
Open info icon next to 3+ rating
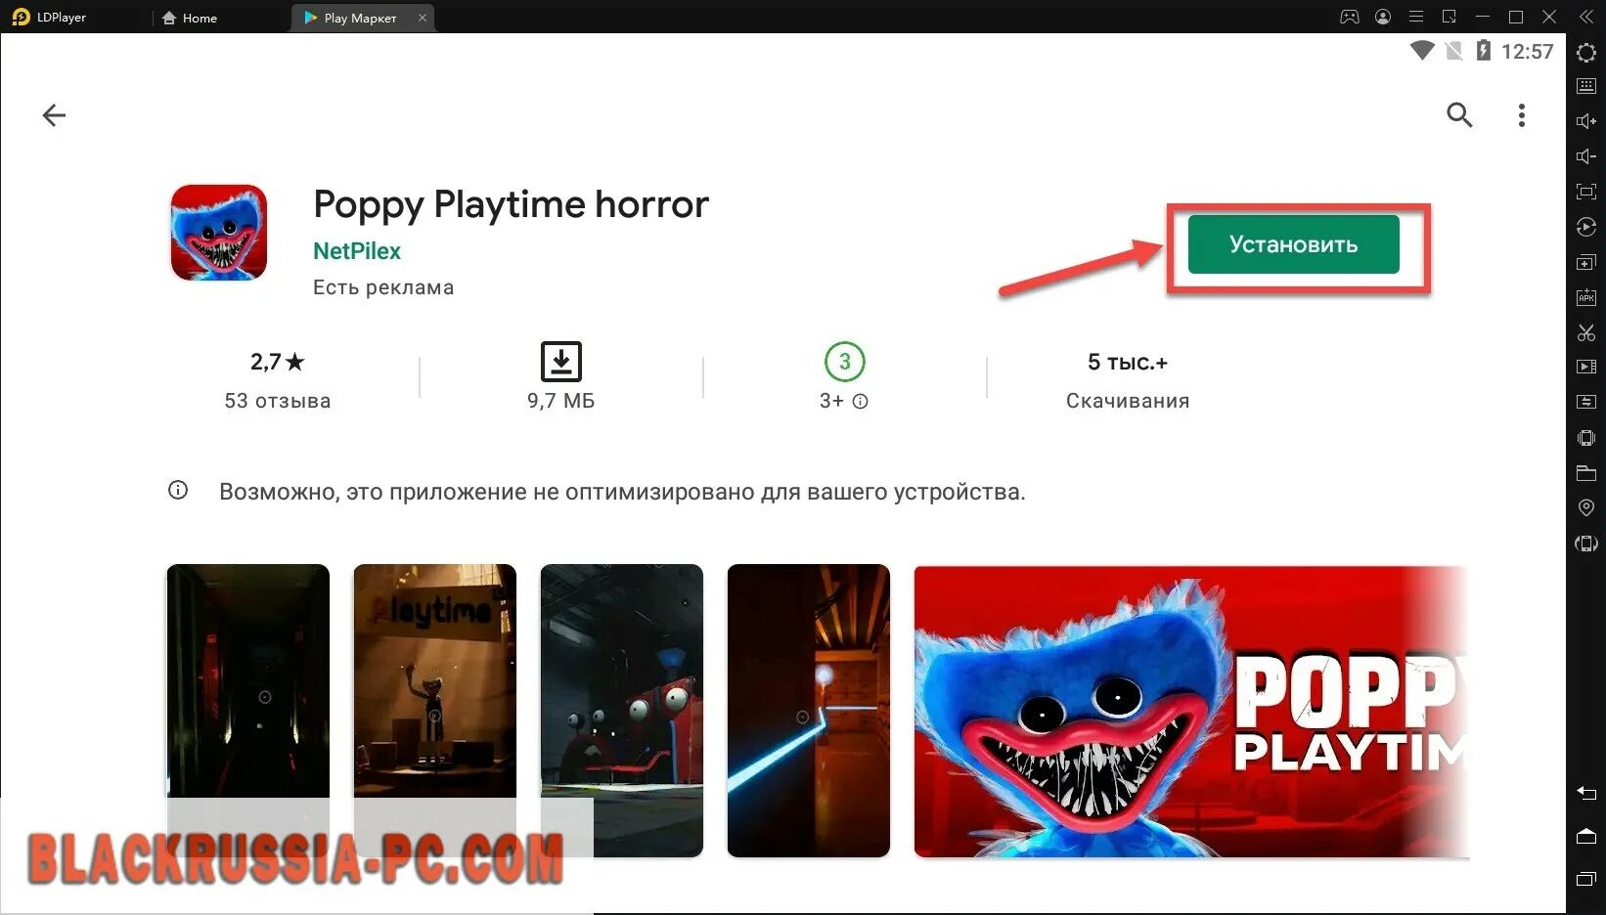point(861,402)
